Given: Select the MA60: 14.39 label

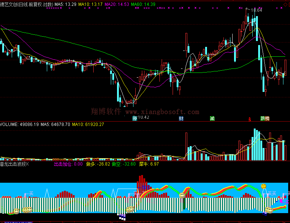Looking at the screenshot, I should click(143, 4).
